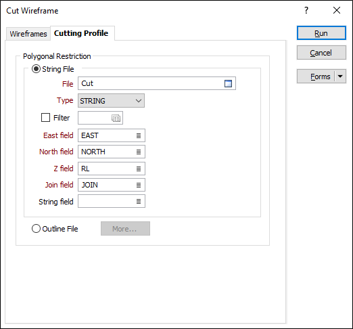The height and width of the screenshot is (329, 353).
Task: Open the Filter selection icon
Action: [116, 118]
